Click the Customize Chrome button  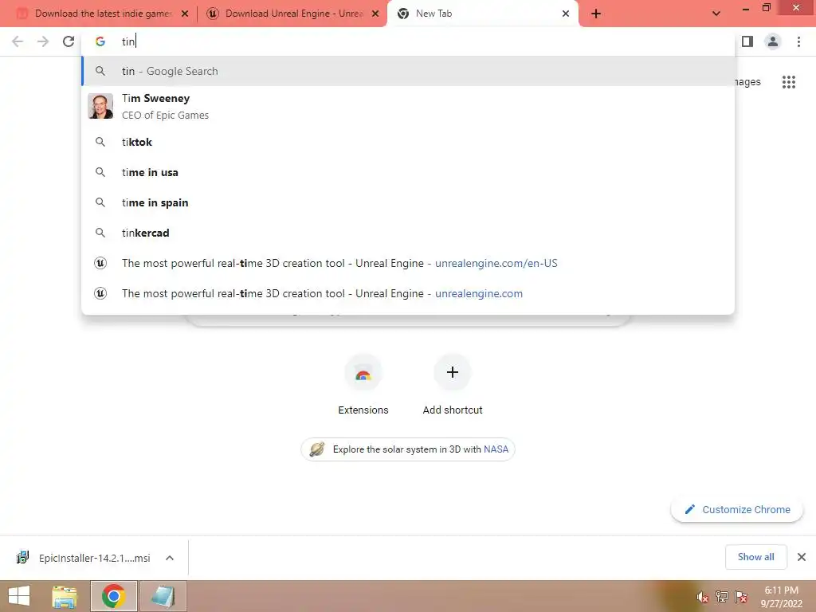737,509
